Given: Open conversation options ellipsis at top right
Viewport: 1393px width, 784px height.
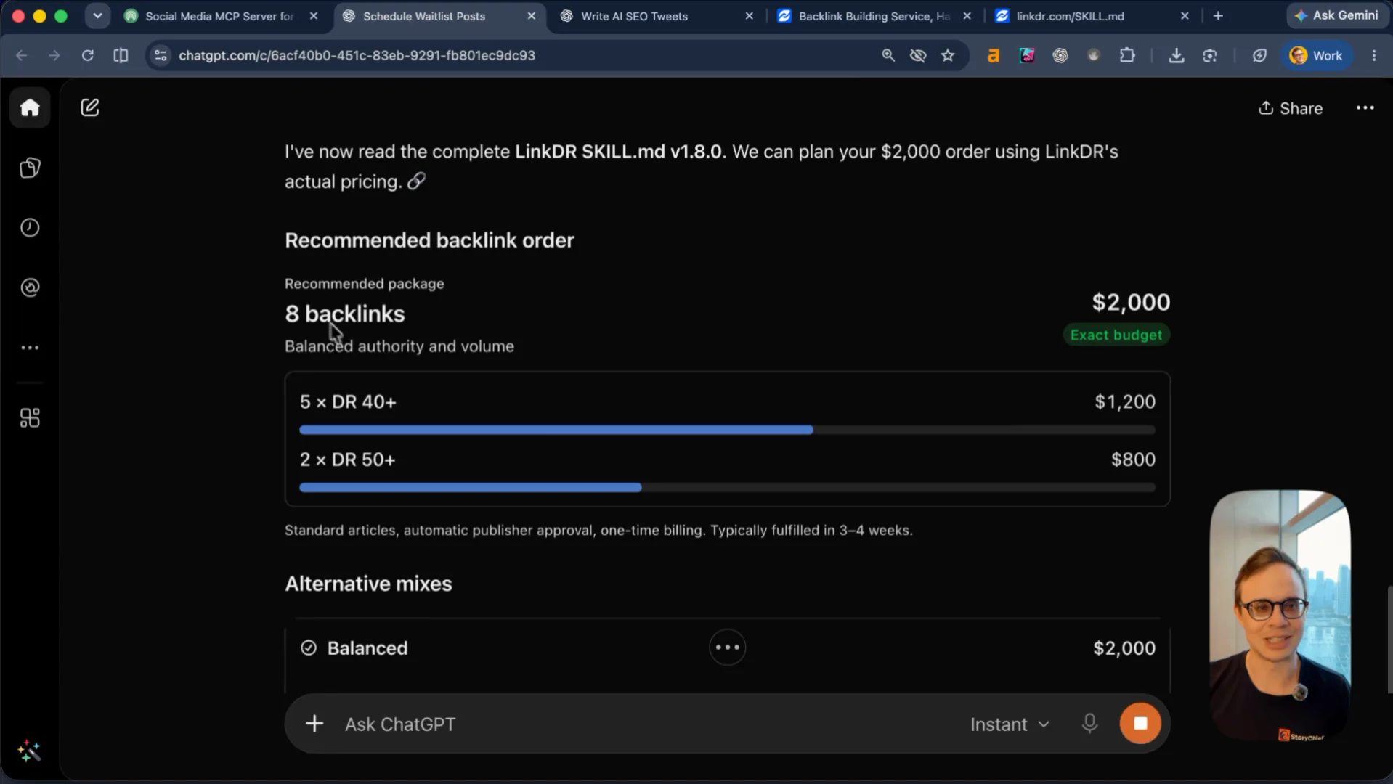Looking at the screenshot, I should [x=1365, y=108].
